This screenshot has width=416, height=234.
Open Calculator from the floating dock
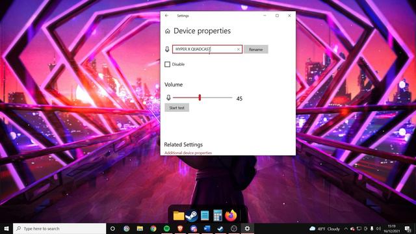[x=218, y=215]
